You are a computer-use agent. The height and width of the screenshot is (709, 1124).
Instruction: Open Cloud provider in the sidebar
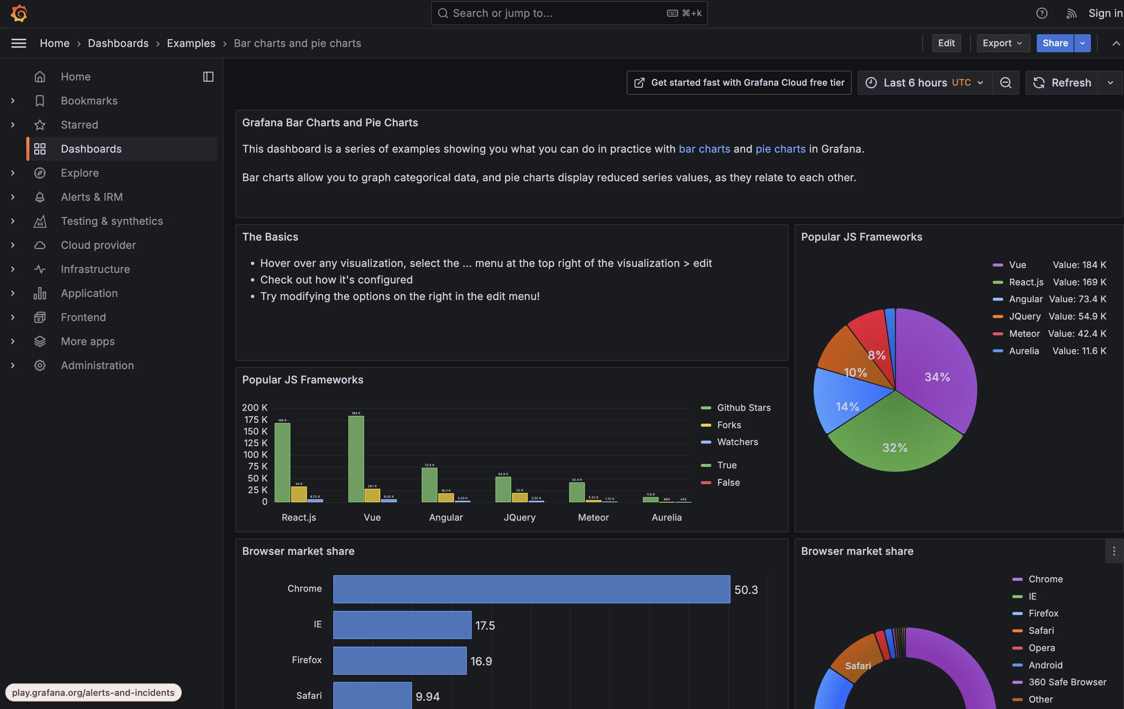coord(98,245)
